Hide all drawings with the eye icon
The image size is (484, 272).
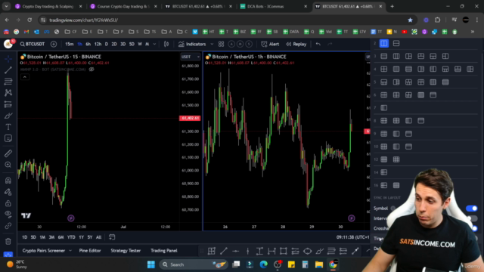tap(8, 215)
